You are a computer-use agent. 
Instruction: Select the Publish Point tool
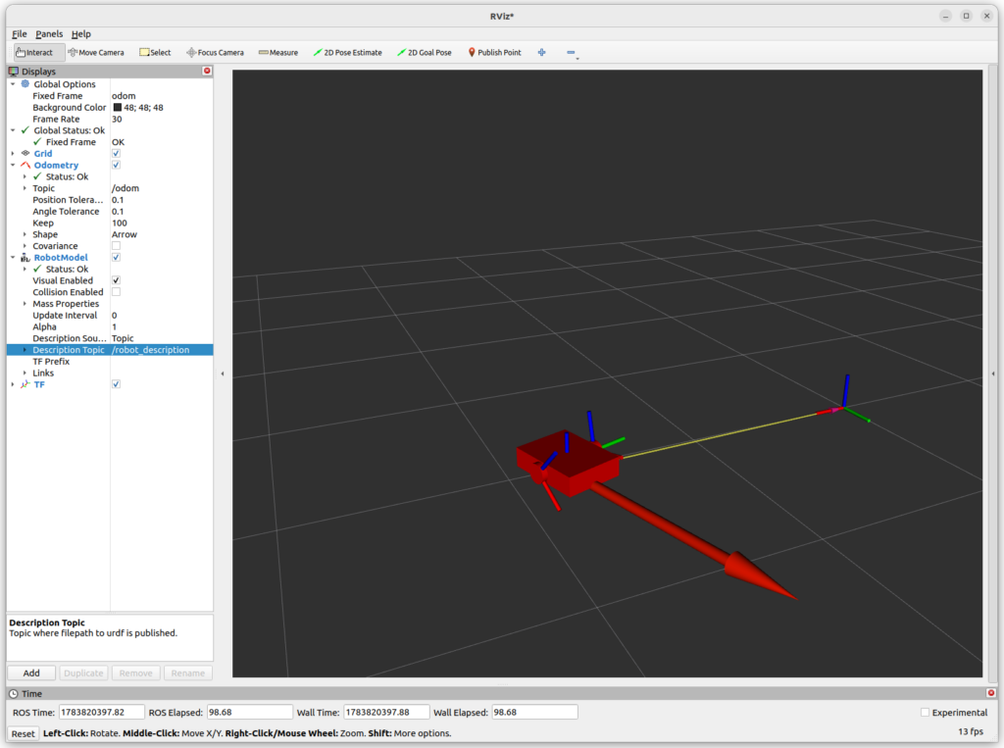coord(494,53)
